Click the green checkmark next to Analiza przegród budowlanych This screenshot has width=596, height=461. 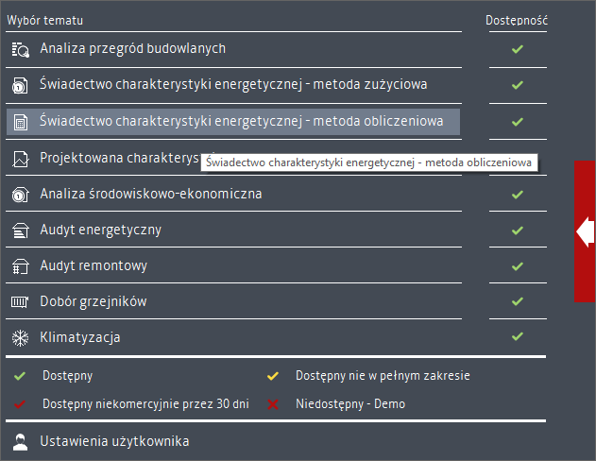pyautogui.click(x=517, y=49)
